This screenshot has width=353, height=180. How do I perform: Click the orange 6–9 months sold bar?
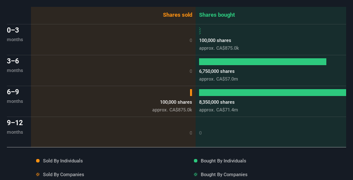(191, 93)
